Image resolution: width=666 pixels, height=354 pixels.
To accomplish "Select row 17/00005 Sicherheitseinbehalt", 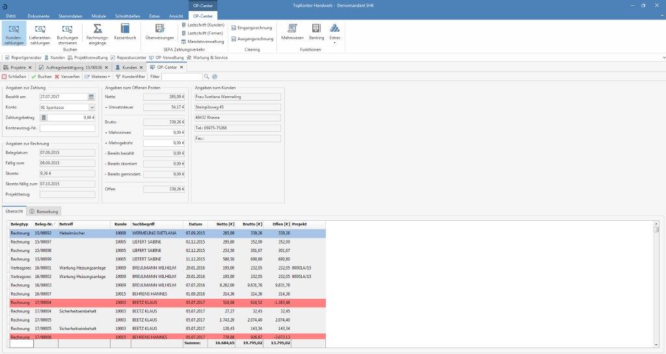I will pyautogui.click(x=167, y=329).
